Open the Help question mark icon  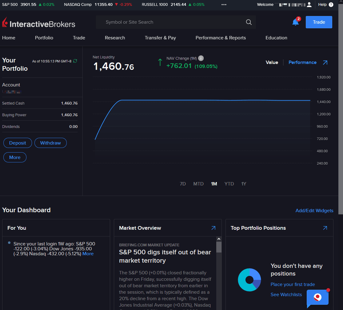331,5
